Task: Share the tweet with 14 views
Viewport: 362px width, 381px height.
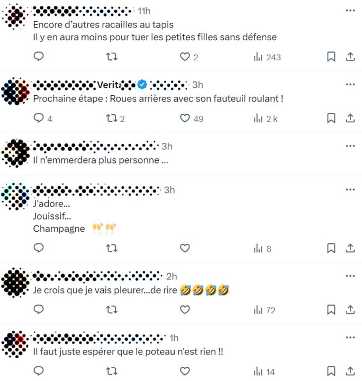Action: tap(350, 371)
